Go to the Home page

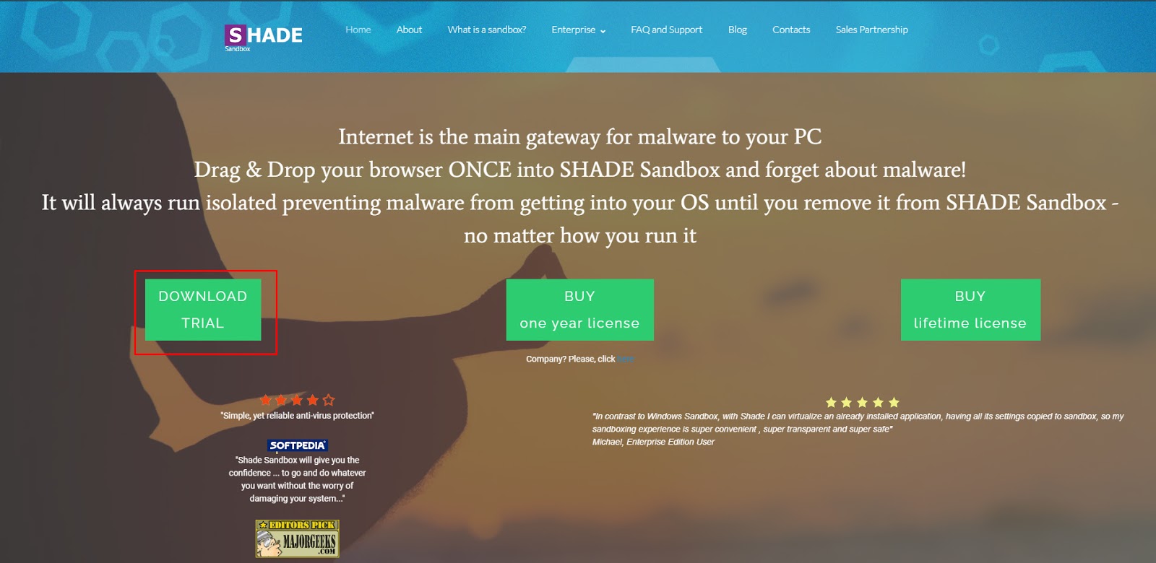pos(358,30)
